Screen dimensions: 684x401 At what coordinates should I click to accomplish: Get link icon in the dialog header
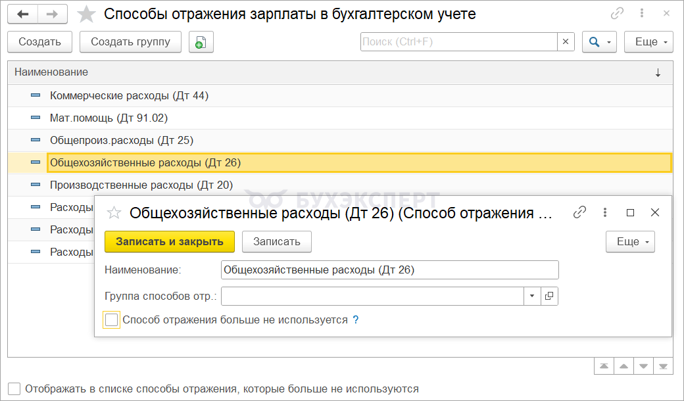(x=579, y=212)
